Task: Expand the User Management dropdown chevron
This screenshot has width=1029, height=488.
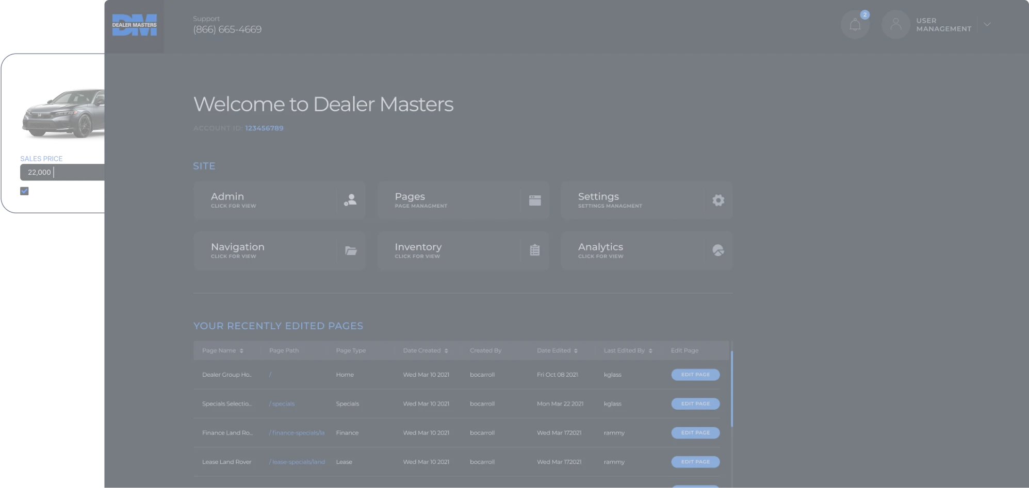Action: [987, 24]
